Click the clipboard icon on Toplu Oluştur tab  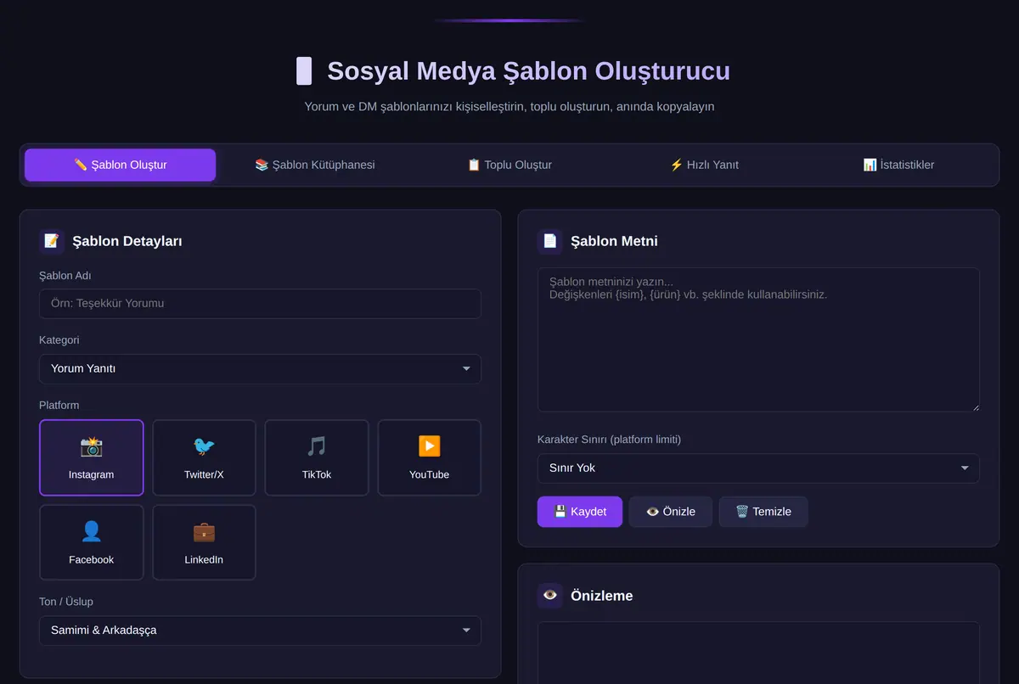coord(474,165)
